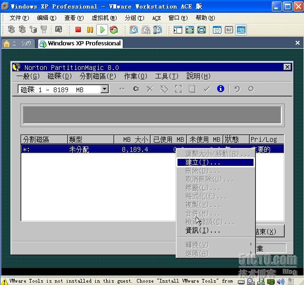Click the format brackets icon in PartitionMagic
This screenshot has height=285, width=304.
pyautogui.click(x=178, y=89)
